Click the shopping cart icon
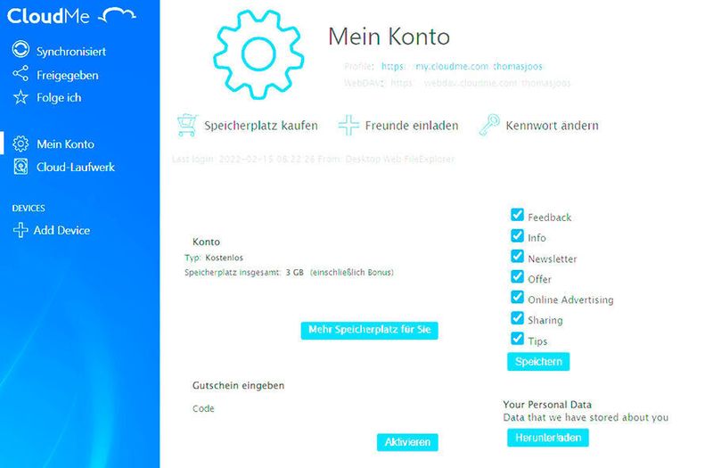 [187, 125]
